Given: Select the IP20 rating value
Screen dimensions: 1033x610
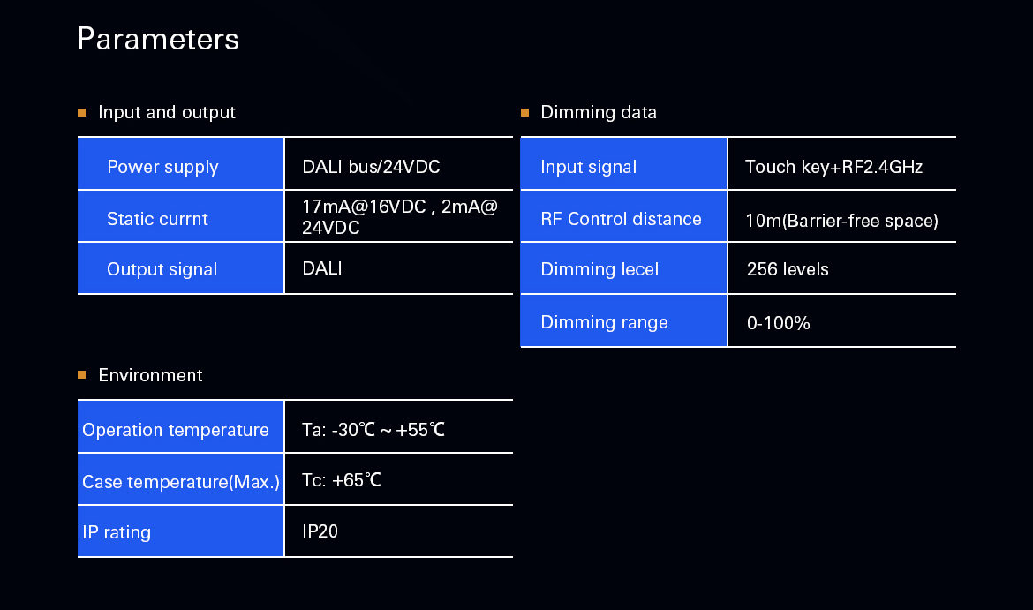Looking at the screenshot, I should click(x=320, y=531).
